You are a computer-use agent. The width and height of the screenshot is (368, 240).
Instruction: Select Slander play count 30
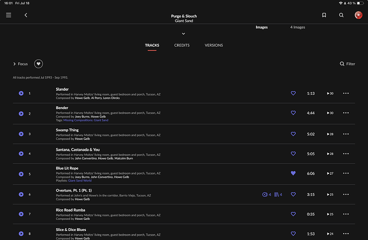tap(330, 94)
